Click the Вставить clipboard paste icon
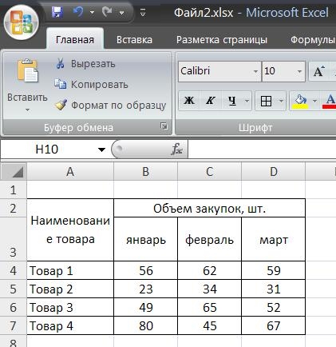 (28, 70)
